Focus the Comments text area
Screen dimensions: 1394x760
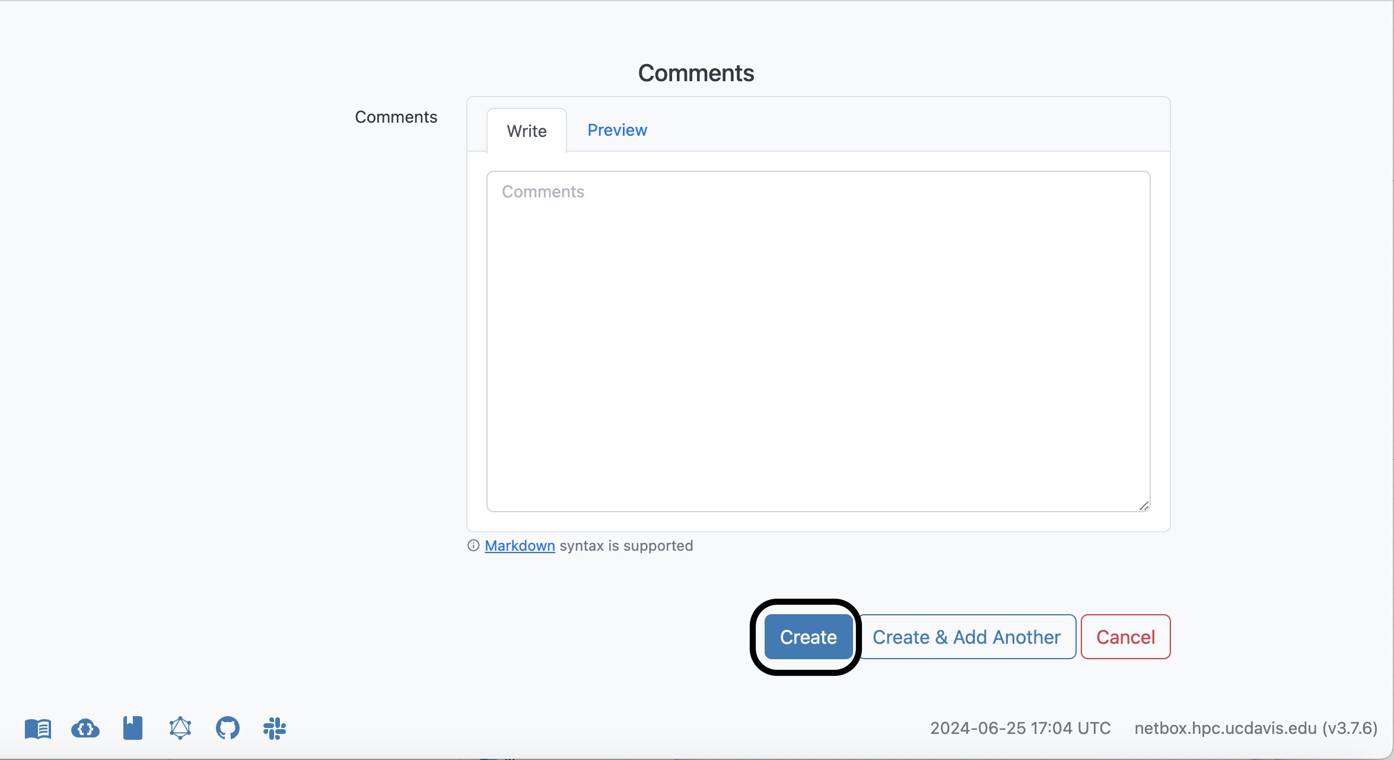818,341
